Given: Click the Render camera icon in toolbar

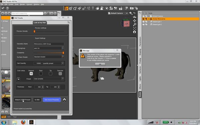Looking at the screenshot, I should click(132, 8).
